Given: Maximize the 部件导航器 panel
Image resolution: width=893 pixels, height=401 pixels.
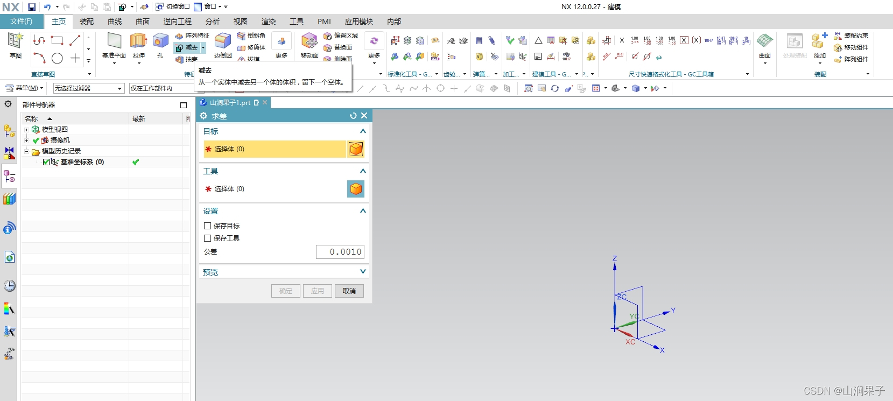Looking at the screenshot, I should point(184,105).
